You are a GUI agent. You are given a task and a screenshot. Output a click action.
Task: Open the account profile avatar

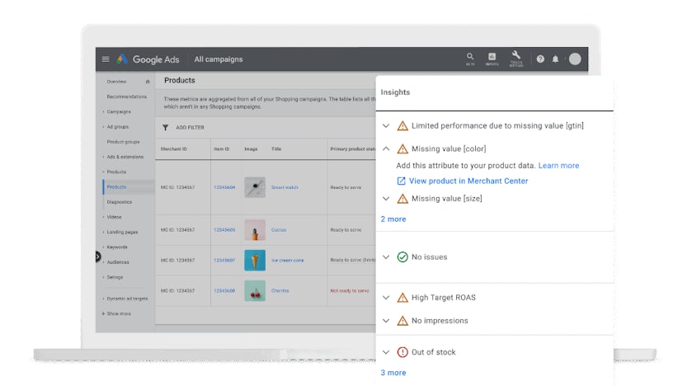click(575, 59)
